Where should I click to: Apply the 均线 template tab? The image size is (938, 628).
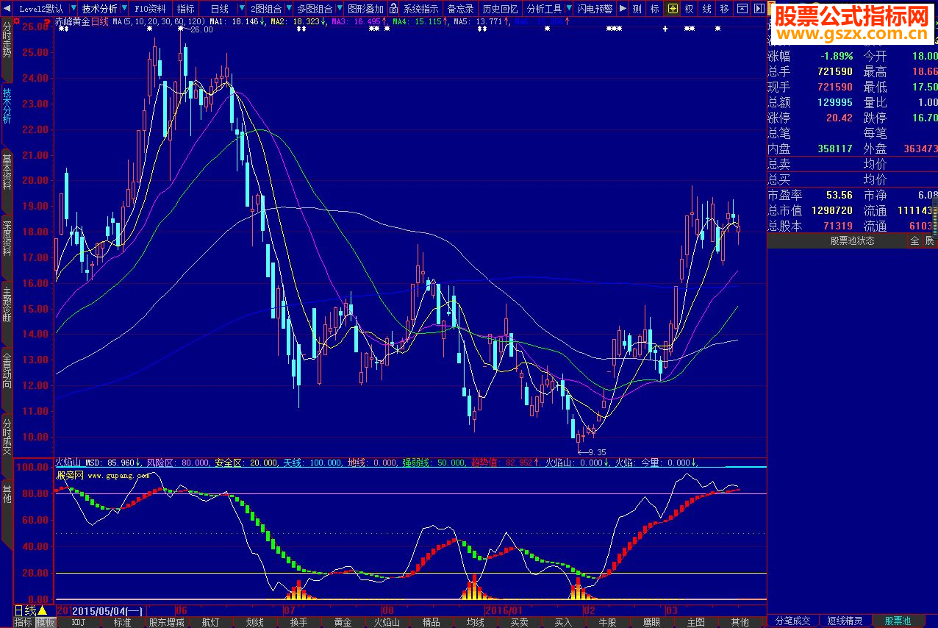click(475, 622)
